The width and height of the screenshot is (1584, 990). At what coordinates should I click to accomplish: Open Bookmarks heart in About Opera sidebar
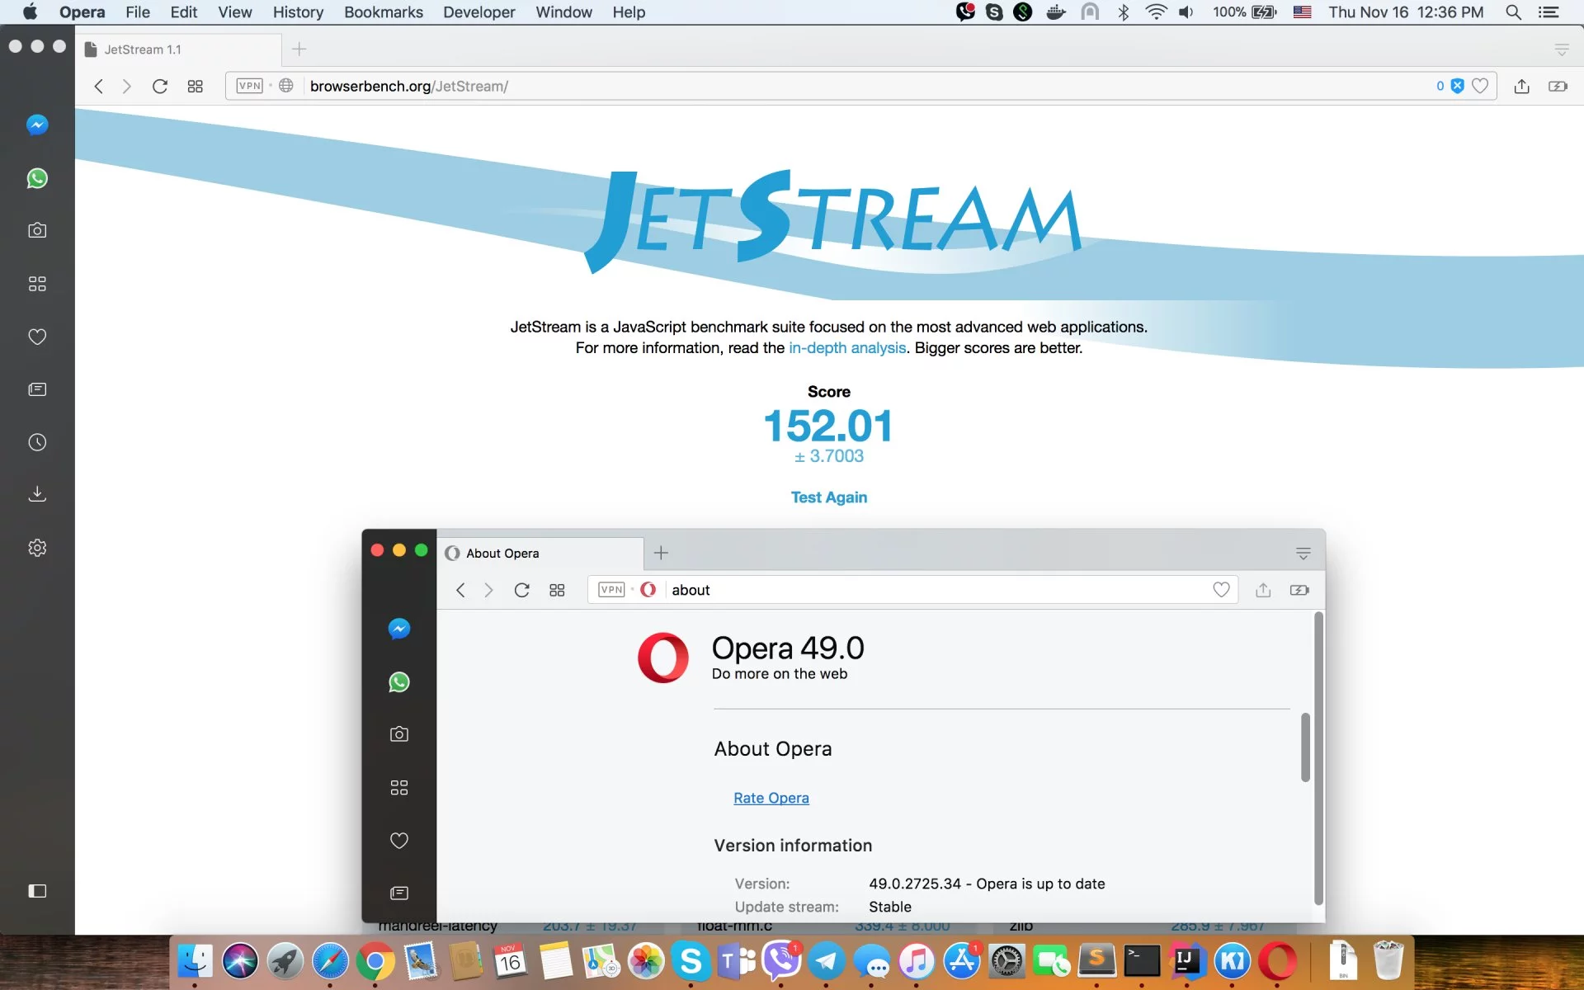399,841
